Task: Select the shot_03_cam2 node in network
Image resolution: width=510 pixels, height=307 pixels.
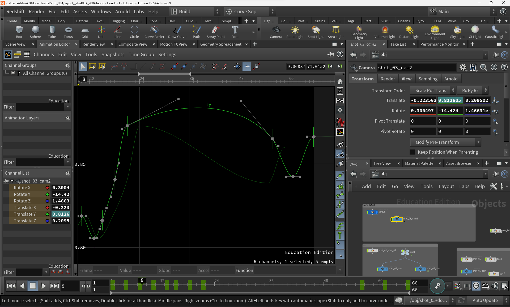Action: pos(397,219)
